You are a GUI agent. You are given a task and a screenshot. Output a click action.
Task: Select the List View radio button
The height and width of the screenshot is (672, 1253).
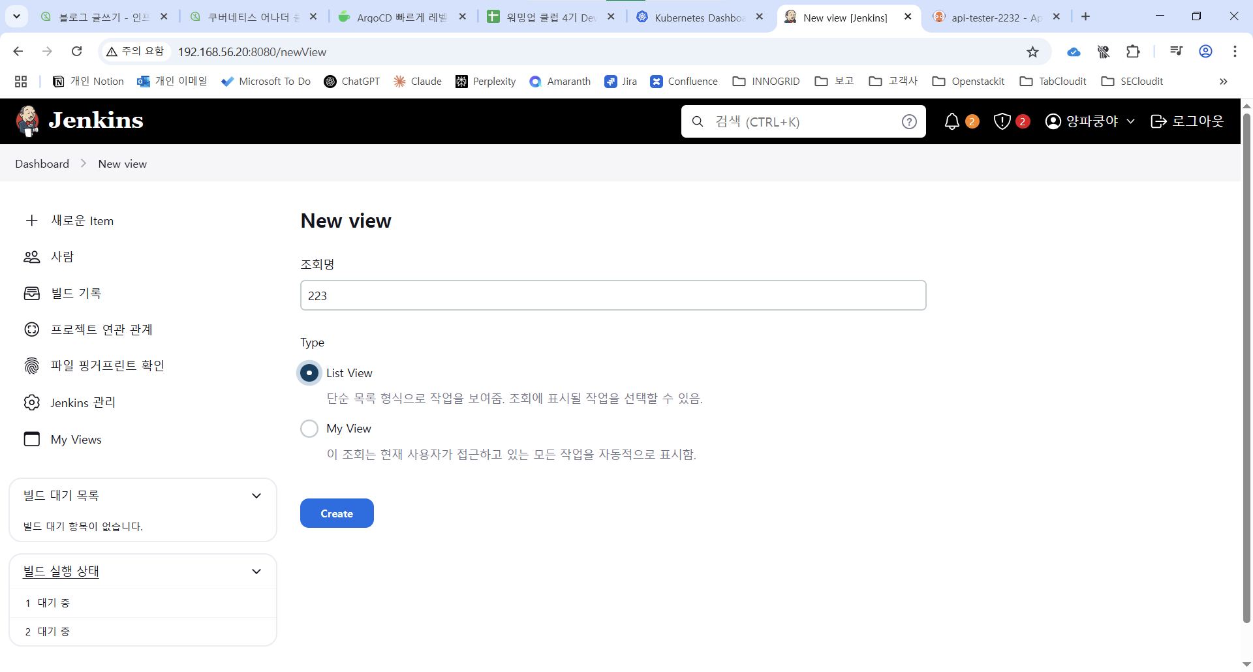click(x=309, y=373)
